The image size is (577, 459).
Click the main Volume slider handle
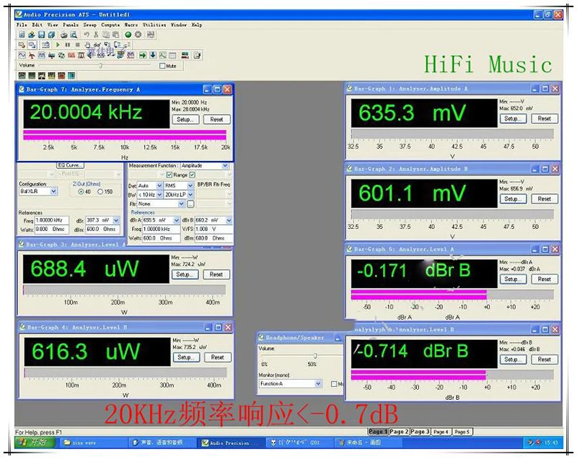click(100, 66)
